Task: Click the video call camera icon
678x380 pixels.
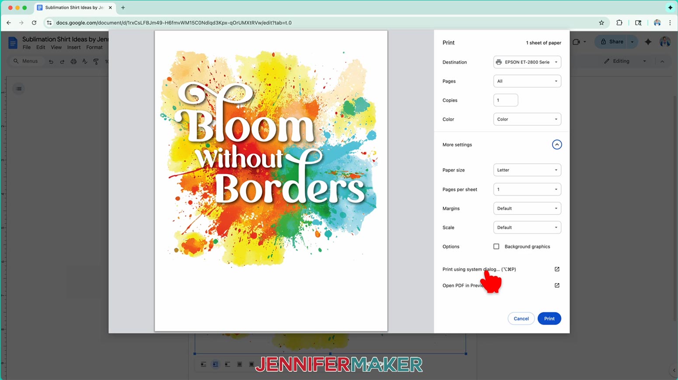Action: click(x=577, y=42)
